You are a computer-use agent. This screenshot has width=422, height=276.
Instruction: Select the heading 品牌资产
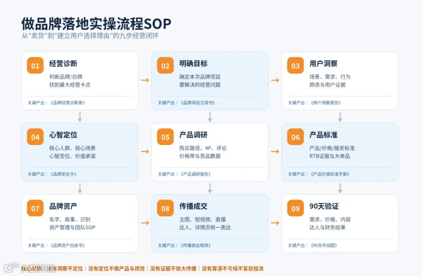[63, 206]
